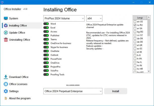Minimize the Office Installer window
The height and width of the screenshot is (106, 154).
133,2
